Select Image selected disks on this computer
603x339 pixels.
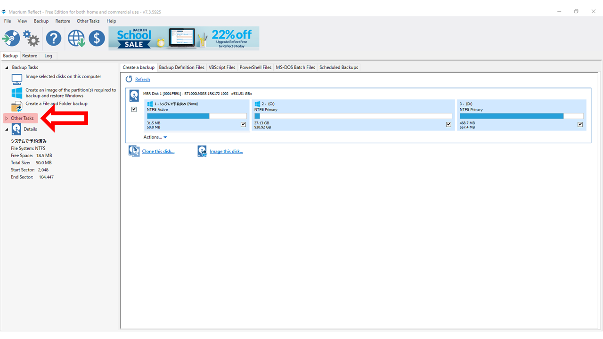[63, 77]
